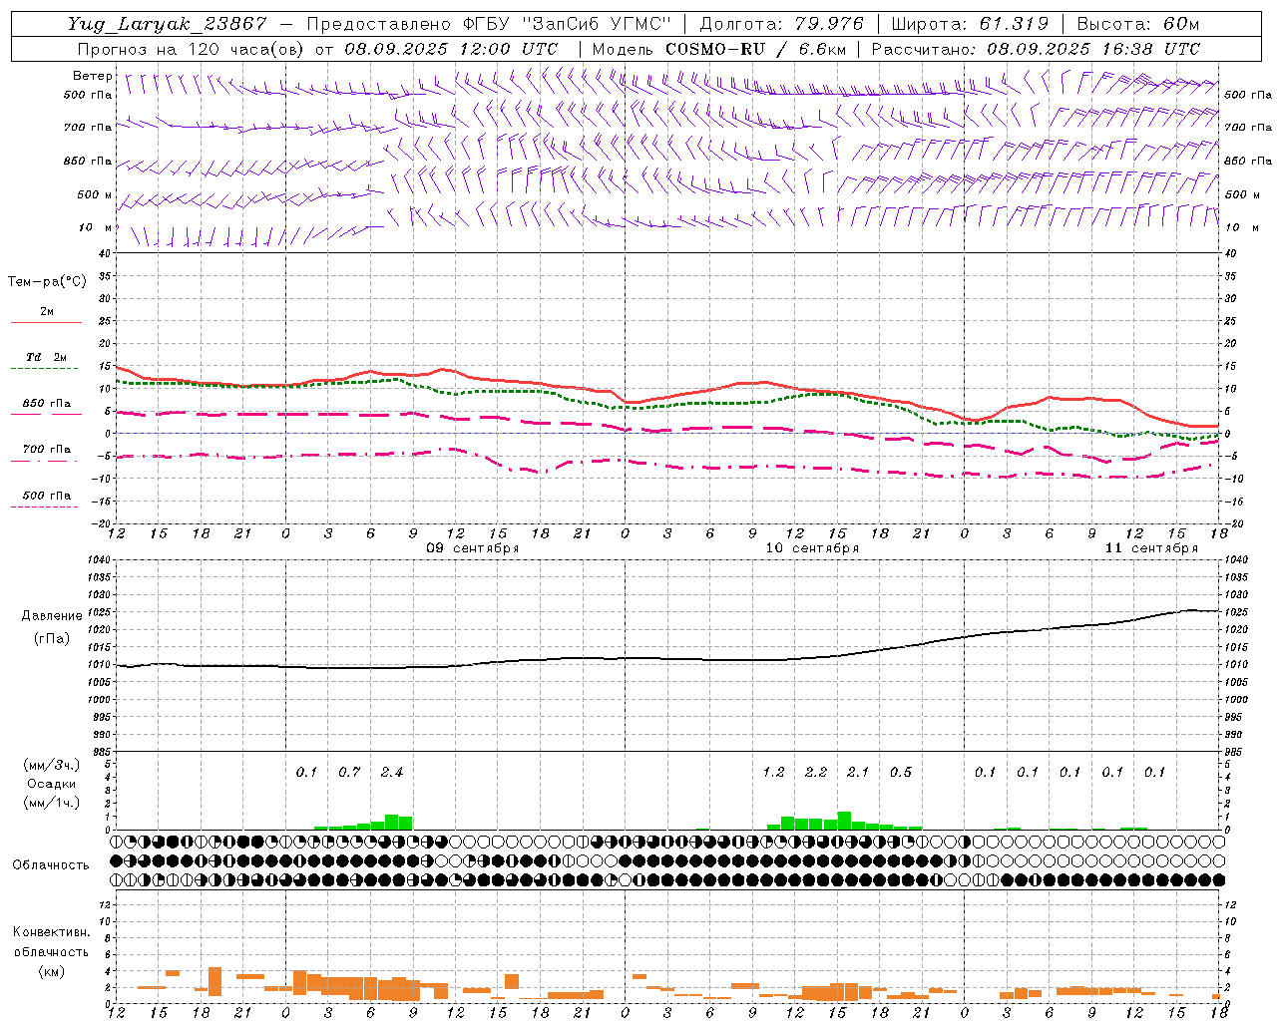
Task: Click the date label 10 сентября
Action: coord(812,548)
